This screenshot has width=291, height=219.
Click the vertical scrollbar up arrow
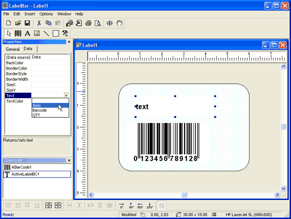[x=284, y=66]
